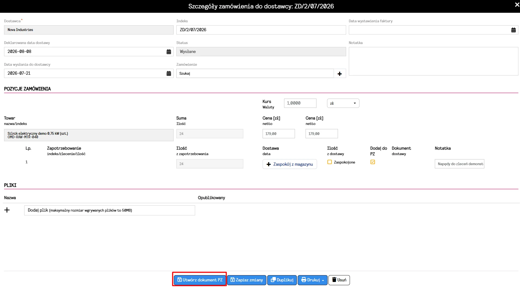The image size is (520, 289).
Task: Click the plus icon to add a file
Action: pyautogui.click(x=7, y=210)
